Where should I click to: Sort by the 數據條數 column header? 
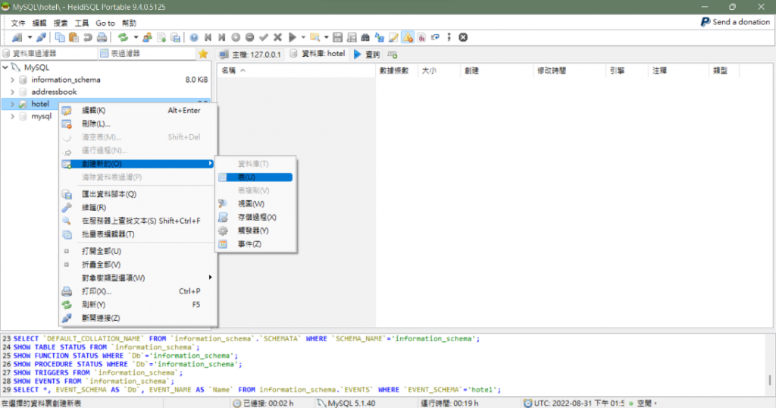pyautogui.click(x=396, y=71)
